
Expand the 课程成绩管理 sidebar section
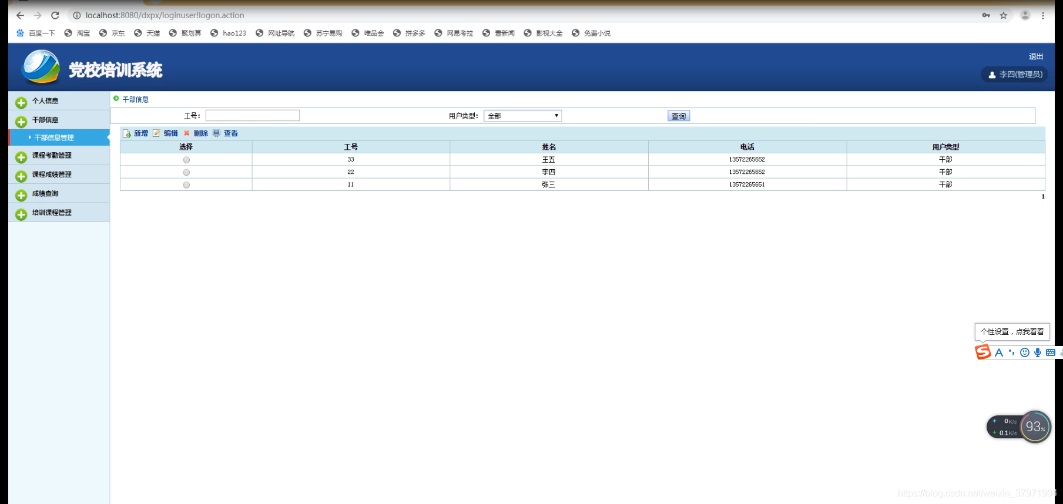pyautogui.click(x=59, y=174)
